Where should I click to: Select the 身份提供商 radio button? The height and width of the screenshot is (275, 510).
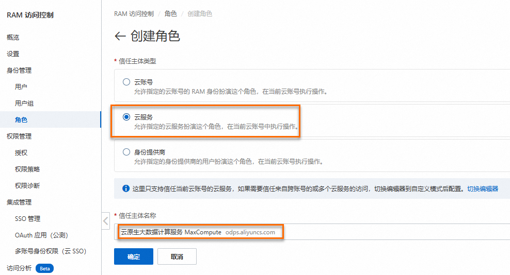(126, 152)
